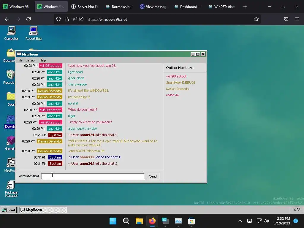The width and height of the screenshot is (304, 228).
Task: View site security lock info
Action: (67, 19)
